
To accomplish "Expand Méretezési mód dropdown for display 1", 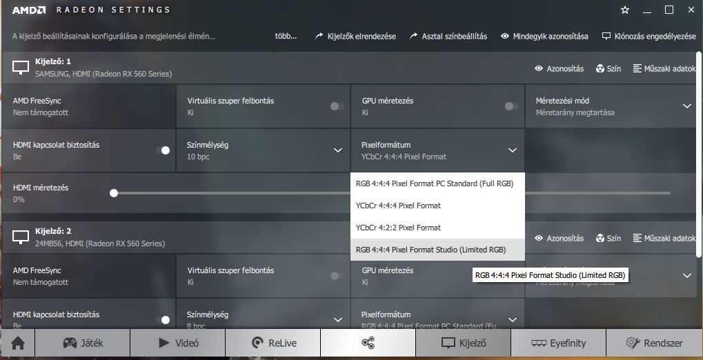I will pyautogui.click(x=687, y=106).
